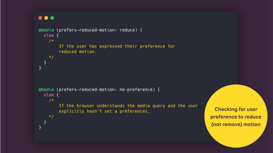Select the first "elem" selector
This screenshot has width=273, height=153.
pos(49,35)
